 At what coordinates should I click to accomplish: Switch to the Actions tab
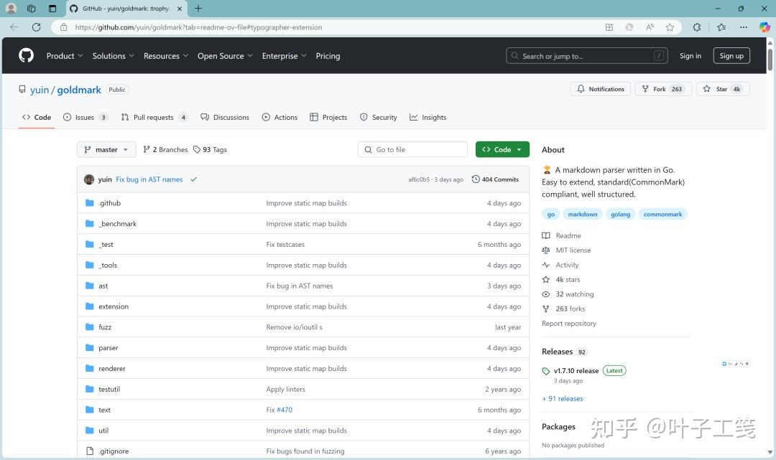[x=280, y=117]
